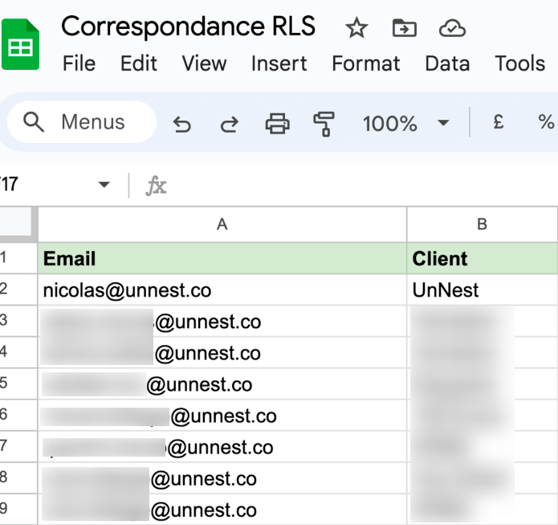The width and height of the screenshot is (558, 525).
Task: Star the Correspondance RLS document
Action: point(356,28)
